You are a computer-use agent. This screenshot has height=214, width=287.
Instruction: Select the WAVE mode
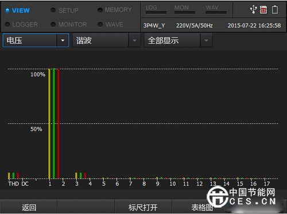click(100, 25)
